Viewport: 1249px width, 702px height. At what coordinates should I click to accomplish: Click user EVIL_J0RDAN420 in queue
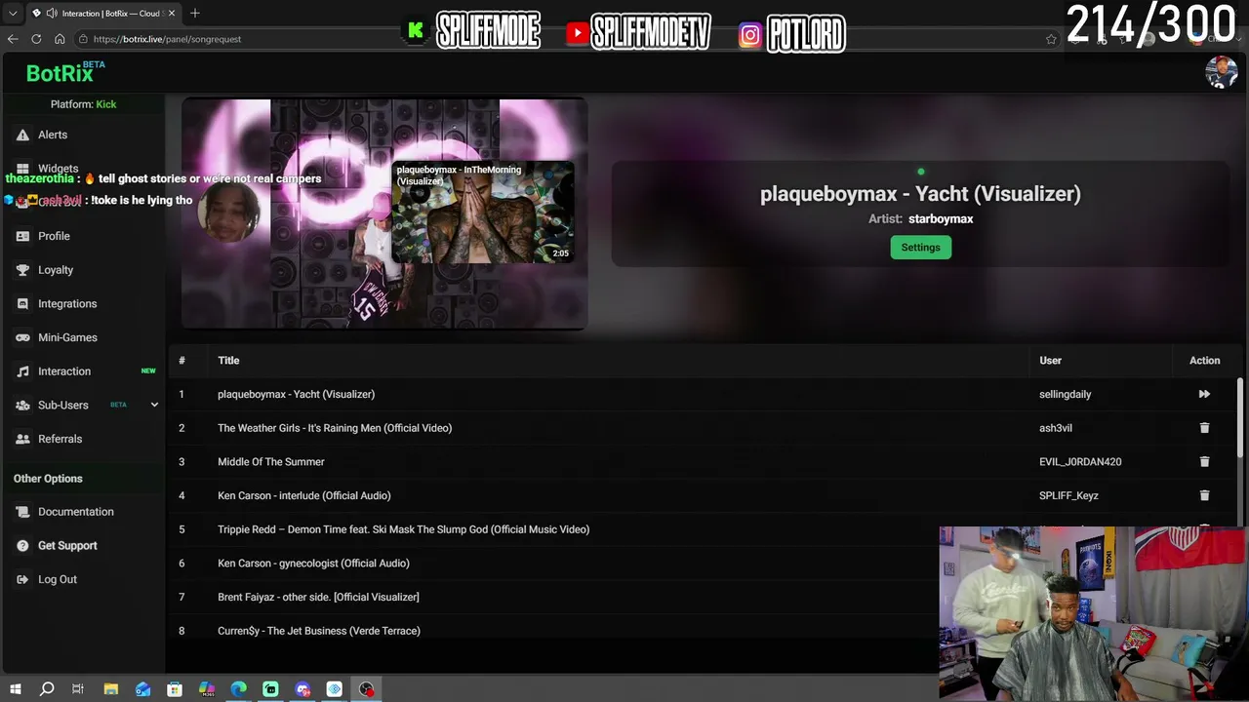(x=1080, y=462)
